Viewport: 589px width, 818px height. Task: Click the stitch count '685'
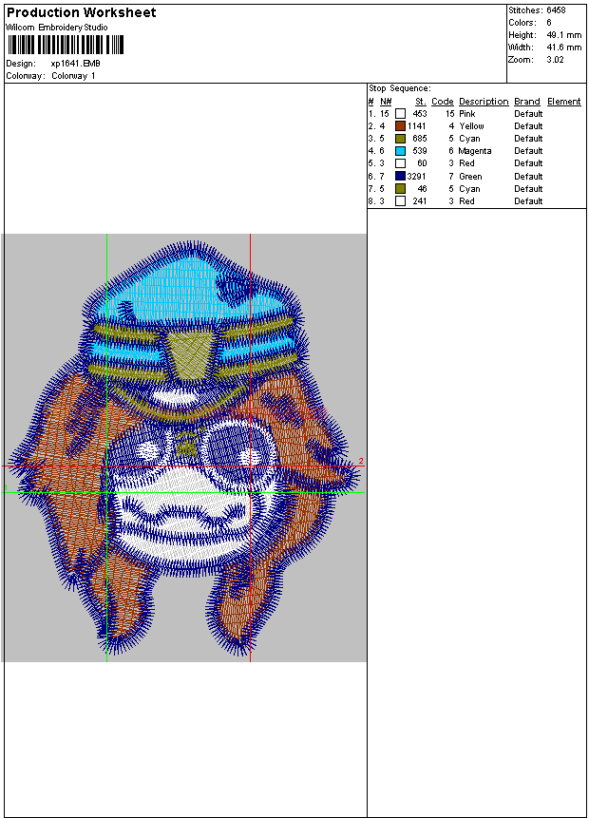coord(420,139)
